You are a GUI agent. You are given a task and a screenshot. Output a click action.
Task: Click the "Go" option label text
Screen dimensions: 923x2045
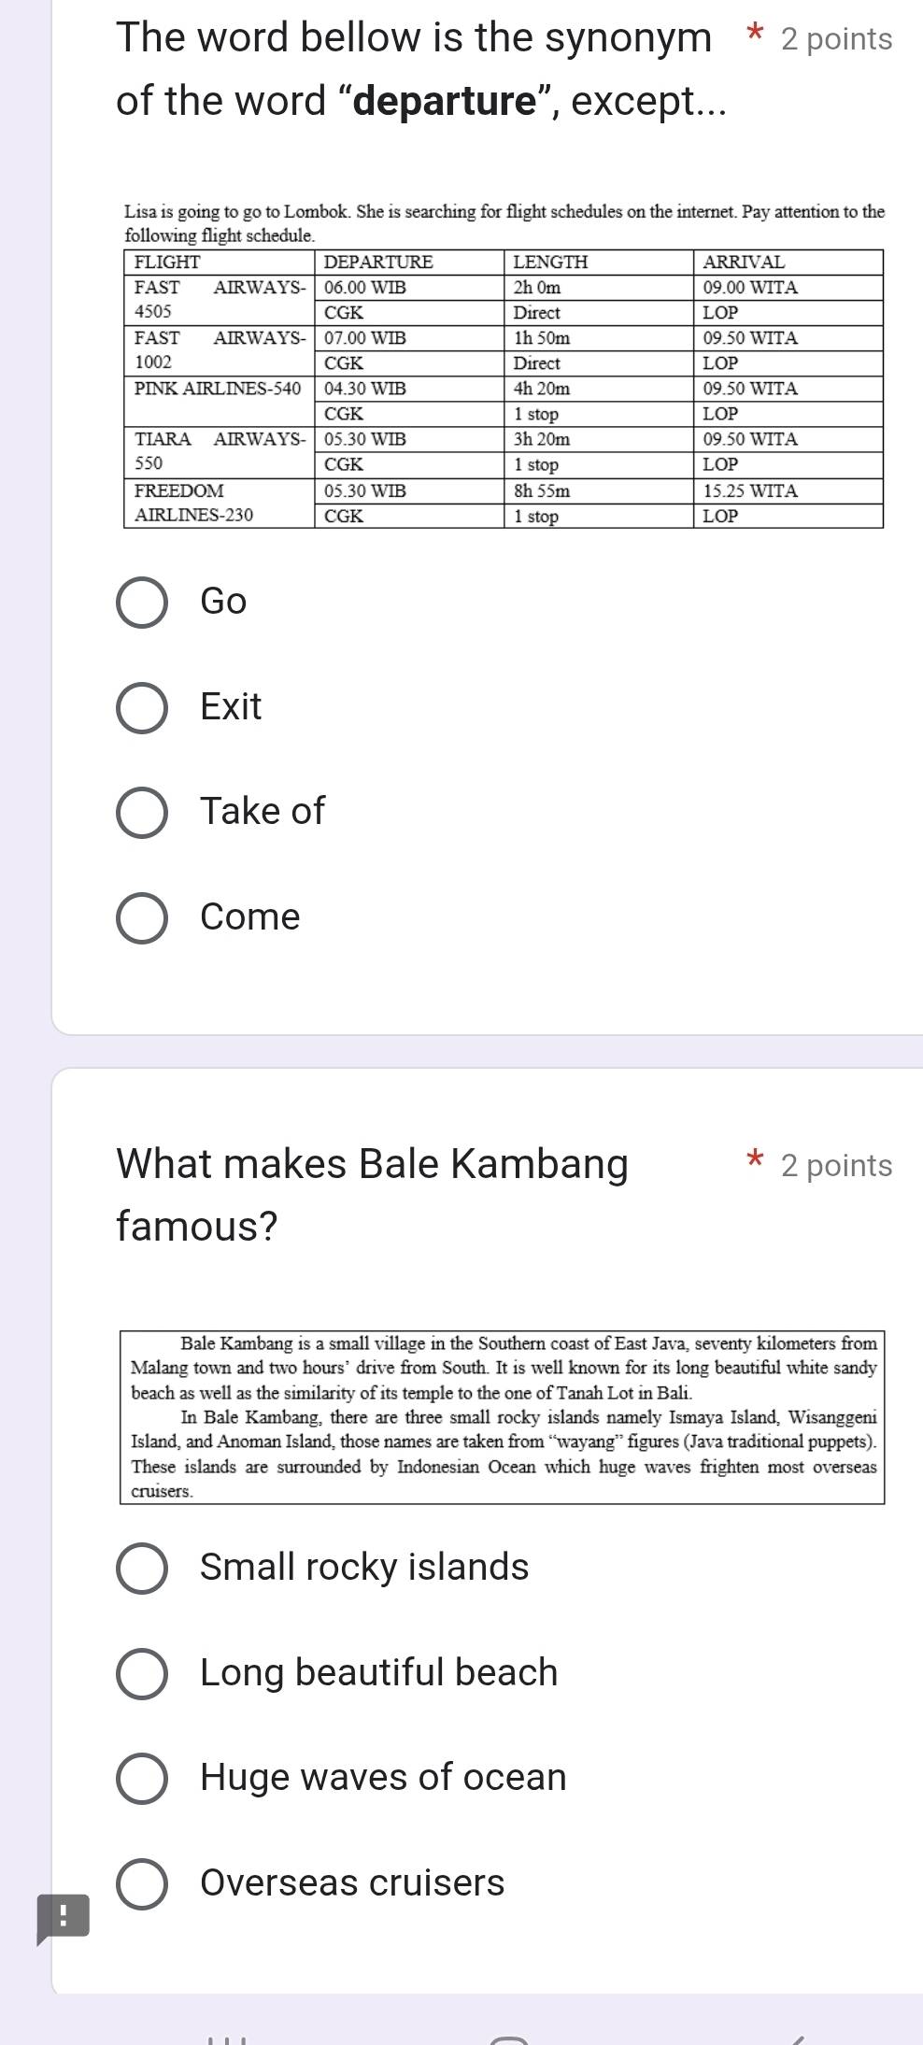pyautogui.click(x=223, y=601)
